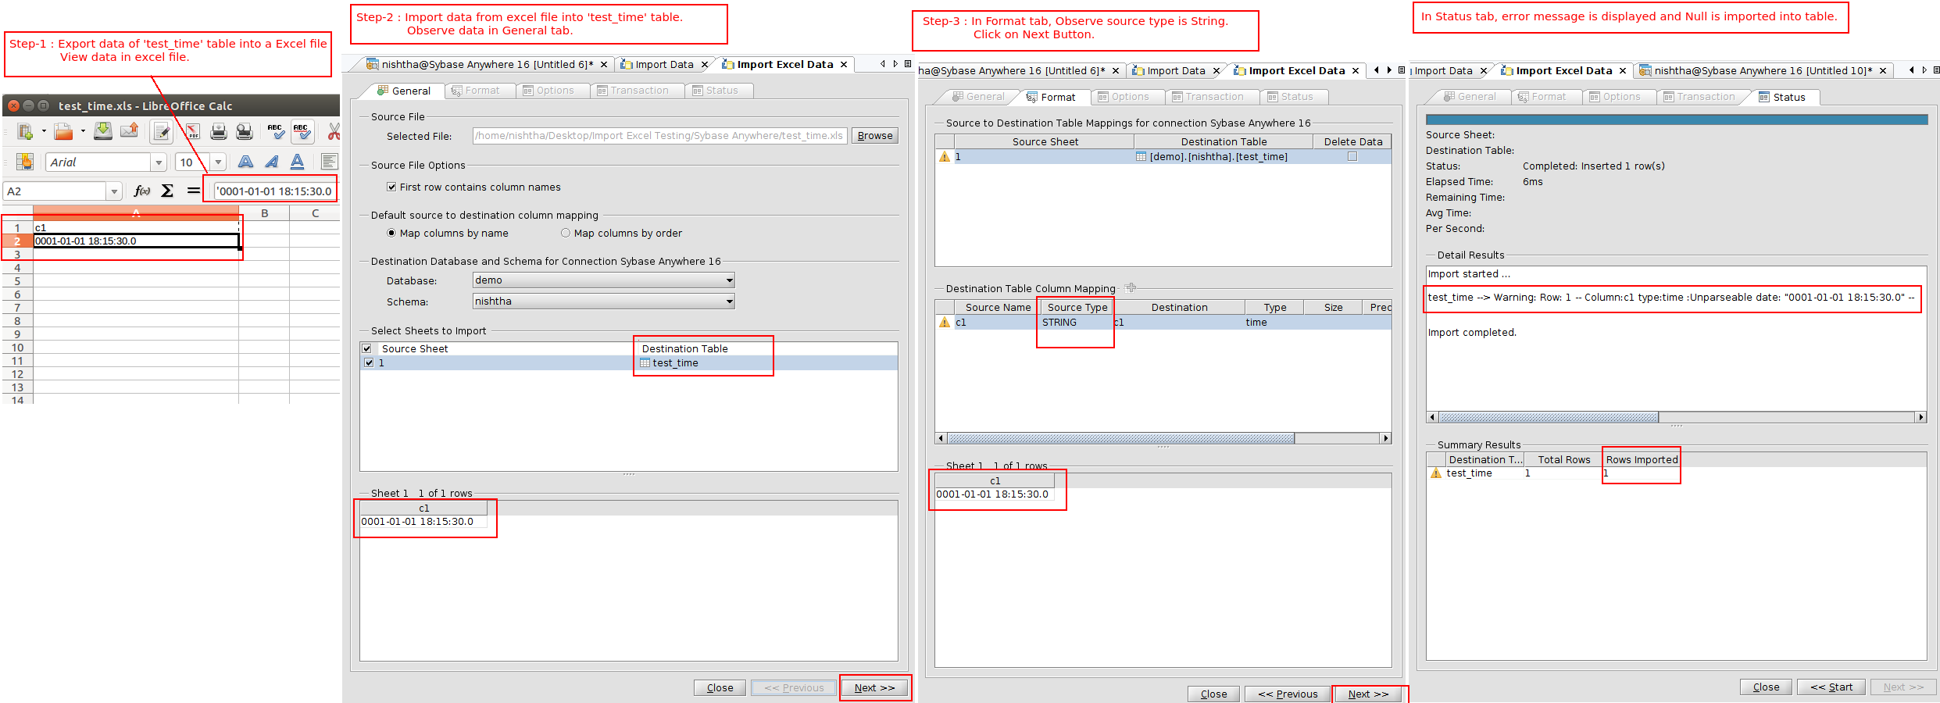Expand the Open recent files dropdown arrow

tap(82, 131)
